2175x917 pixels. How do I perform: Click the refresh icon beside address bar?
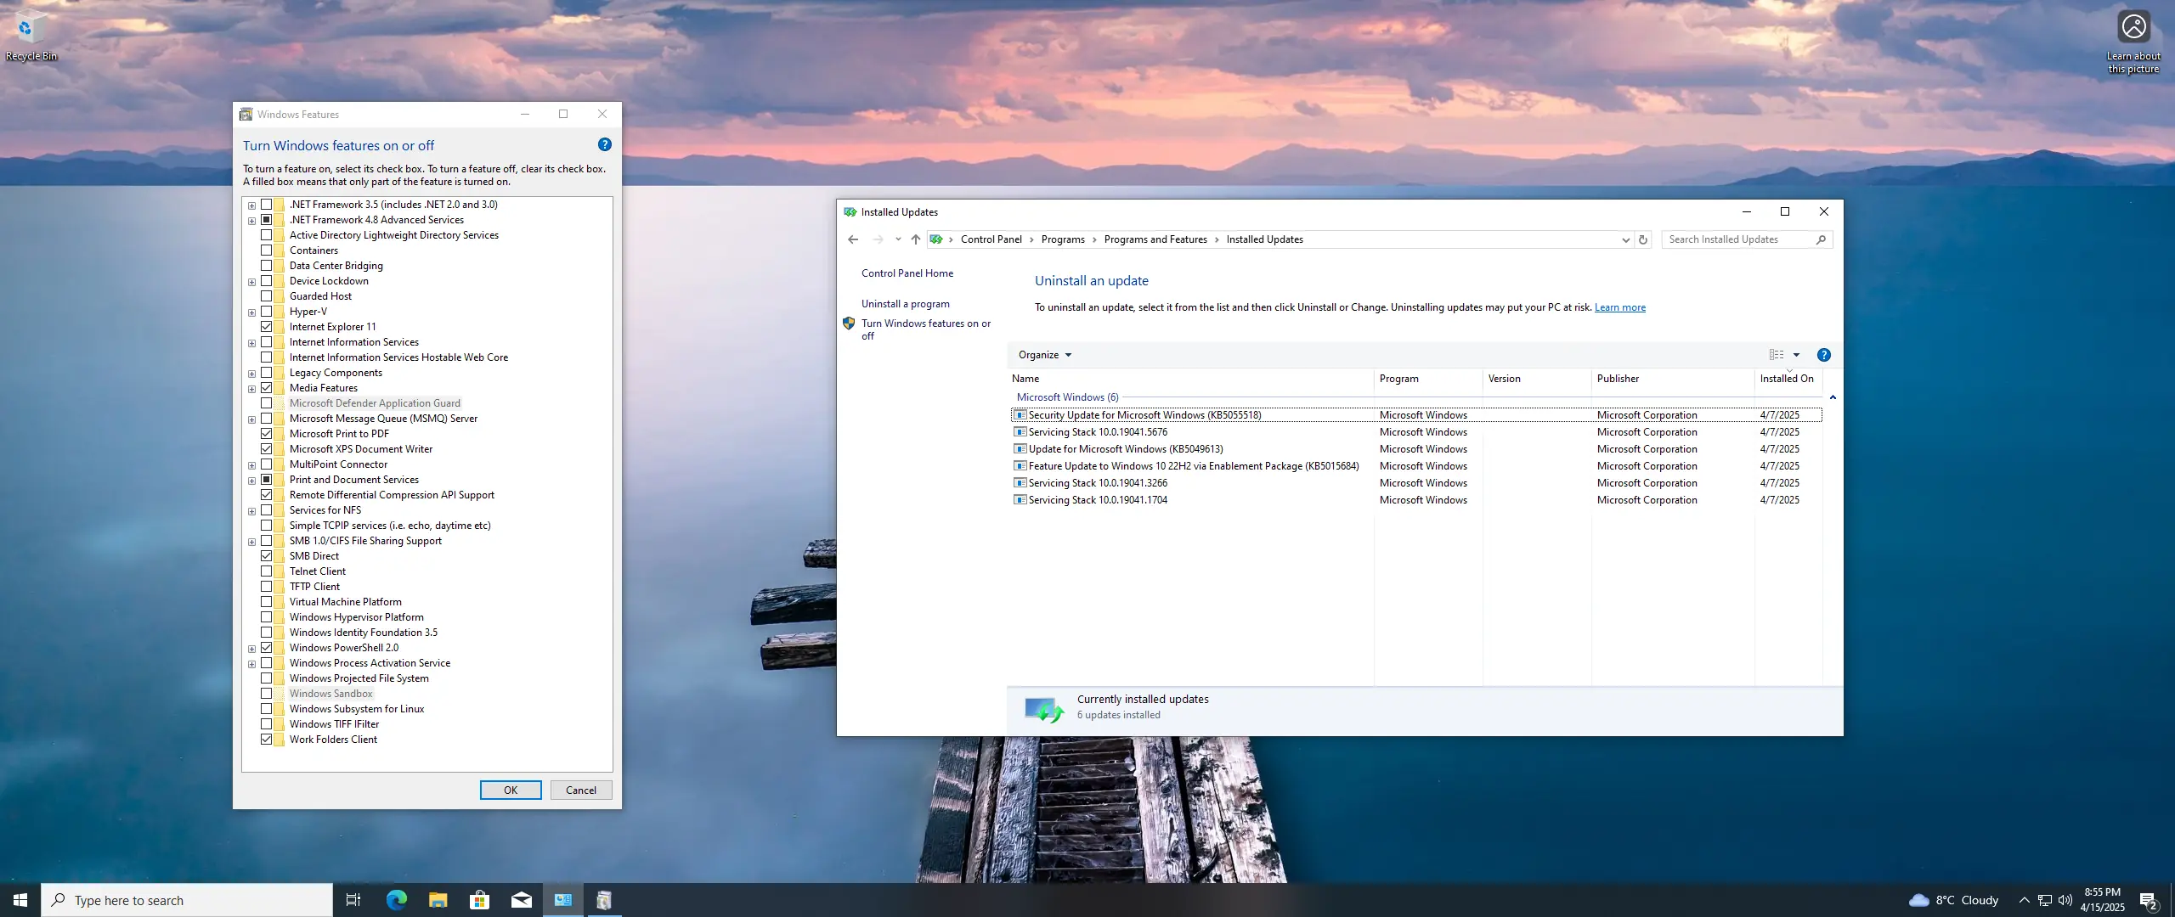click(x=1643, y=239)
